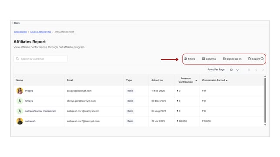
Task: Click revenue value ₹ 90,000
Action: click(x=182, y=121)
